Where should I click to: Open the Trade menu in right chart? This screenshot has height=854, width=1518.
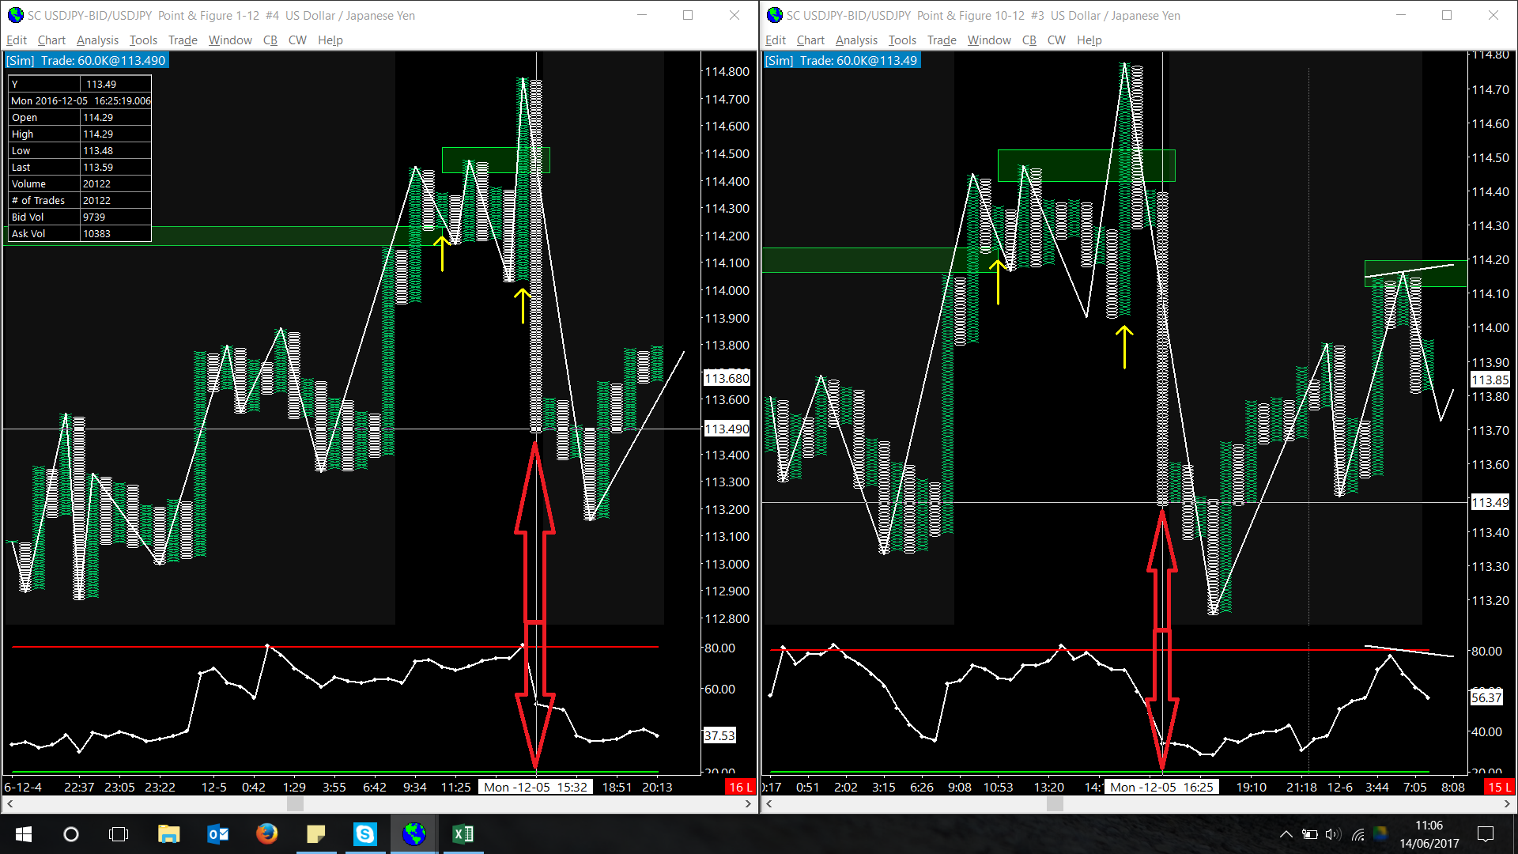click(x=941, y=40)
